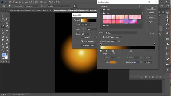
Task: Open the Layer menu
Action: click(21, 2)
